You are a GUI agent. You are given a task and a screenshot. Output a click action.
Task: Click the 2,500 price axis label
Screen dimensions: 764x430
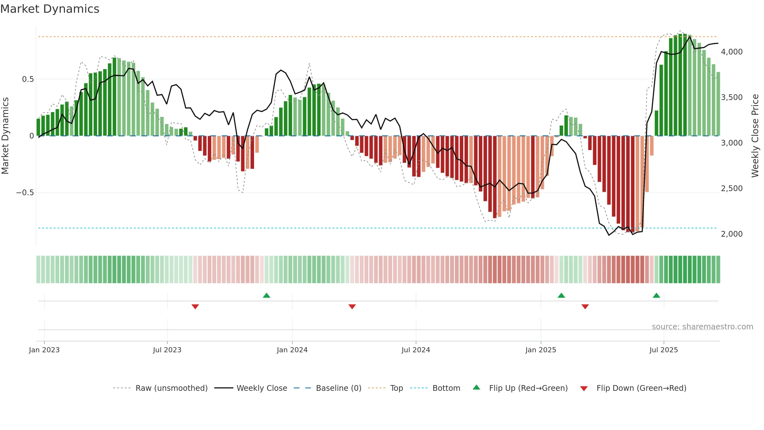732,188
